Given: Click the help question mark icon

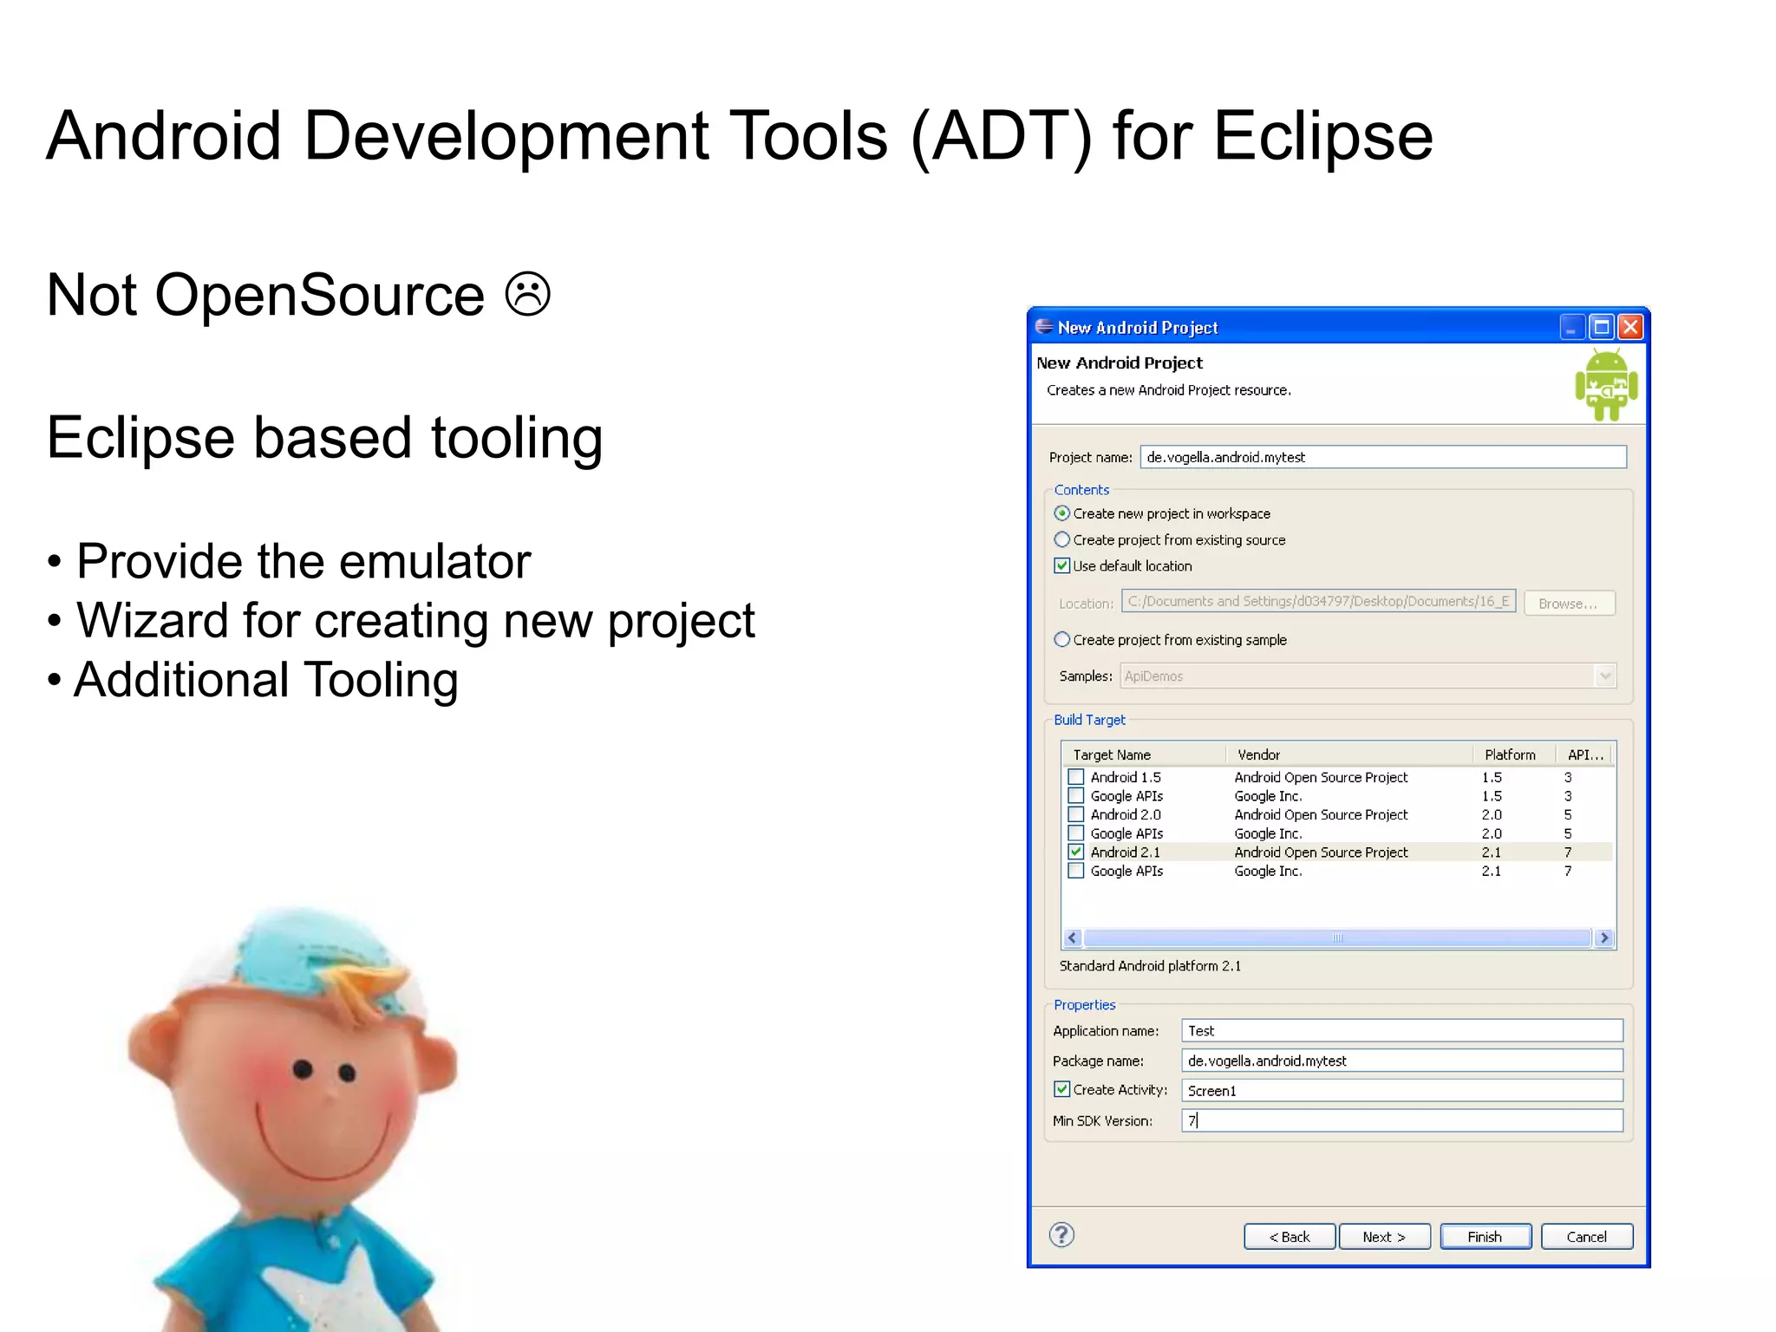Looking at the screenshot, I should coord(1061,1234).
